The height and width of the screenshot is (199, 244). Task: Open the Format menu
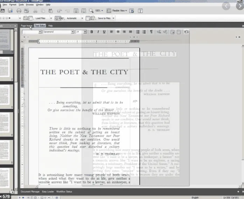pyautogui.click(x=13, y=5)
